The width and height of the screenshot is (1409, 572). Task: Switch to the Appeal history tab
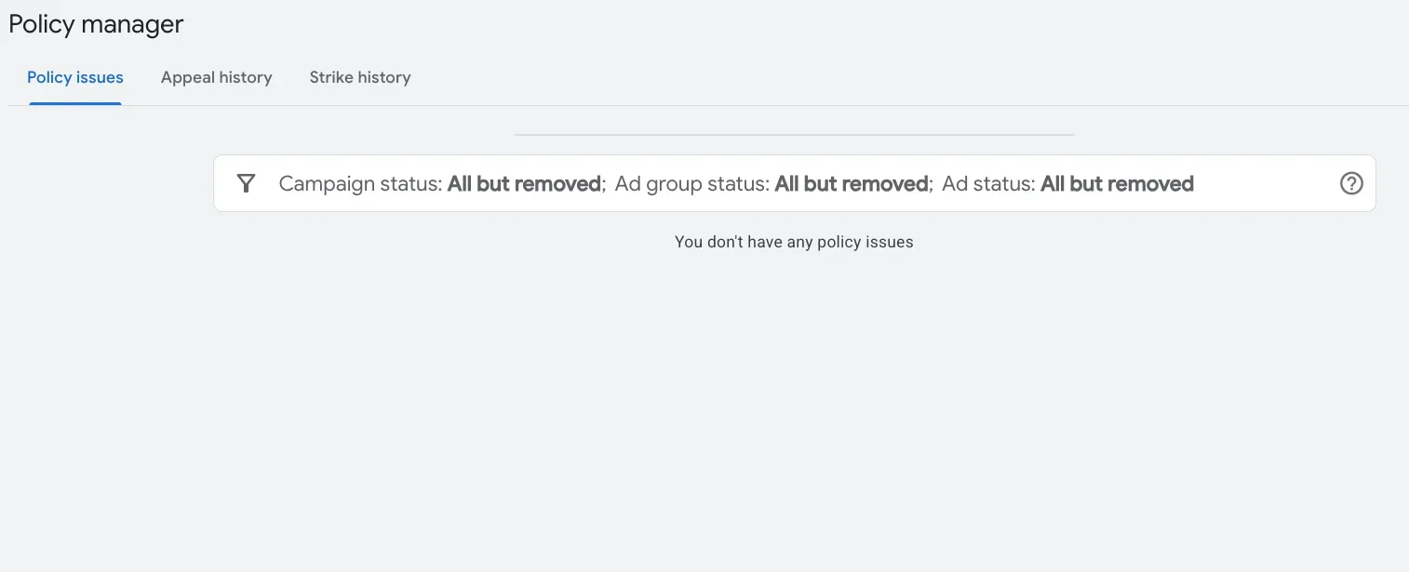pyautogui.click(x=216, y=77)
